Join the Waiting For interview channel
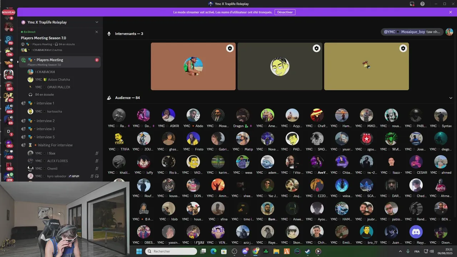The height and width of the screenshot is (257, 457). 60,145
